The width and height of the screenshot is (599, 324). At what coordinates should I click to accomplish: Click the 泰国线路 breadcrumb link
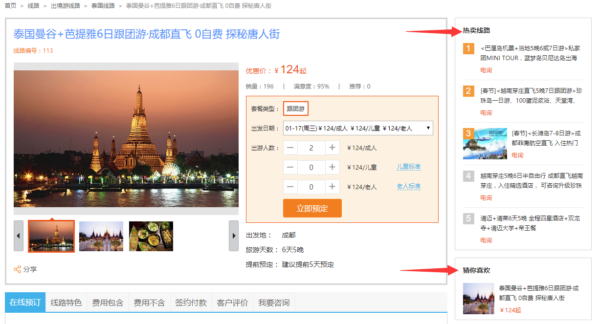103,6
